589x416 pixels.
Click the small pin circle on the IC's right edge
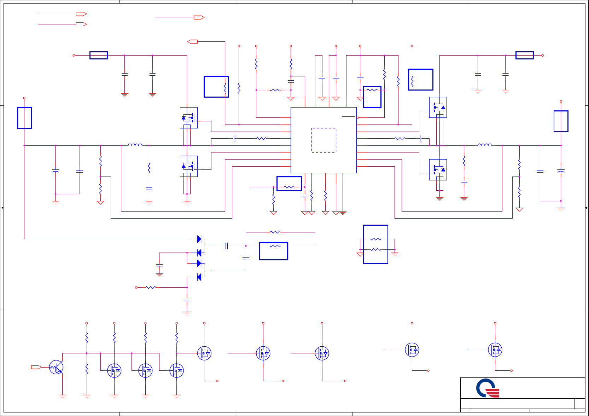pyautogui.click(x=358, y=117)
